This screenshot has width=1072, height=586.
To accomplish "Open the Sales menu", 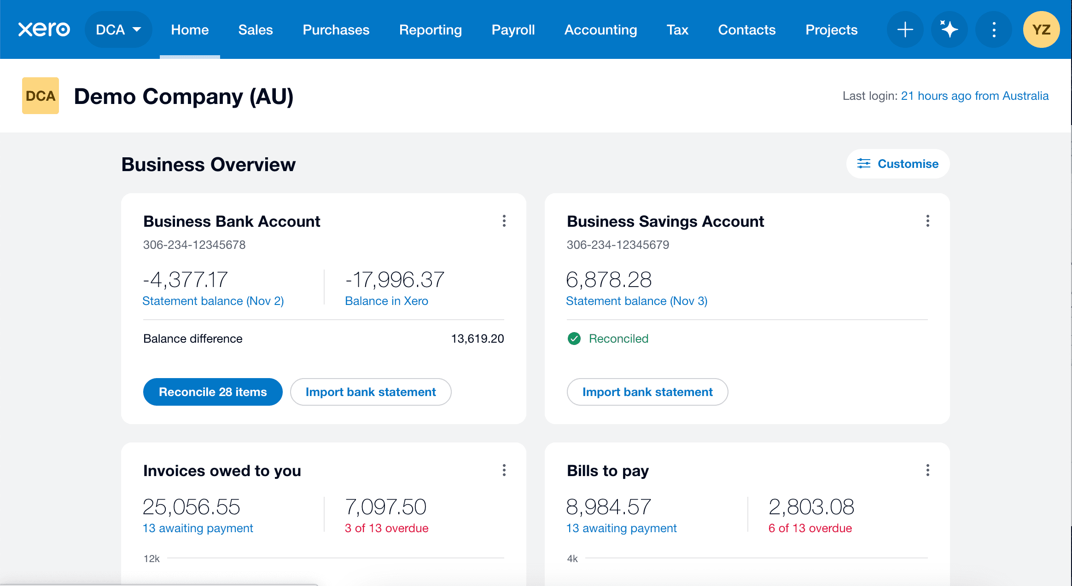I will pos(255,29).
